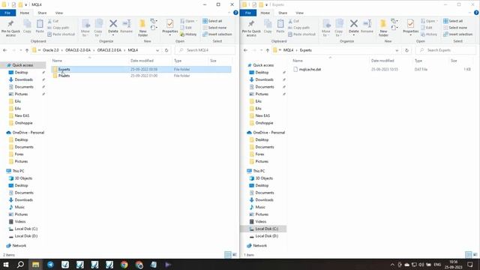Click the Search MQL4 box
Image resolution: width=480 pixels, height=270 pixels.
[205, 50]
